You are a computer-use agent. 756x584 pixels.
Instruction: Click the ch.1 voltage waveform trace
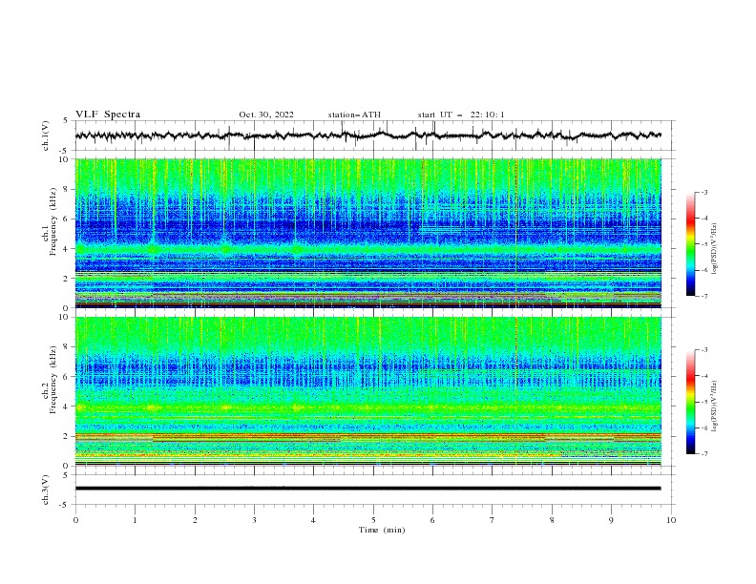(367, 136)
